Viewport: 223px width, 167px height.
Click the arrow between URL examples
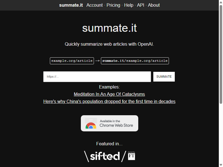pos(97,61)
